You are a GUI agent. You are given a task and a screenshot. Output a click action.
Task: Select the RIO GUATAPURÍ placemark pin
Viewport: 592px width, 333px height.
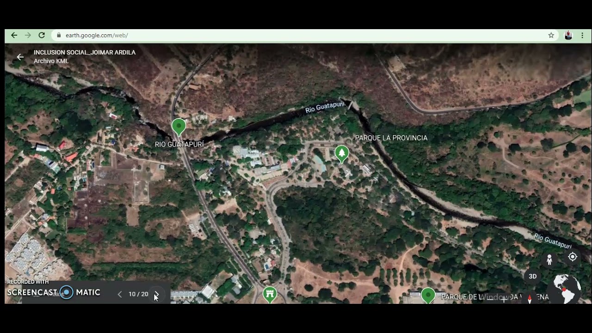179,127
